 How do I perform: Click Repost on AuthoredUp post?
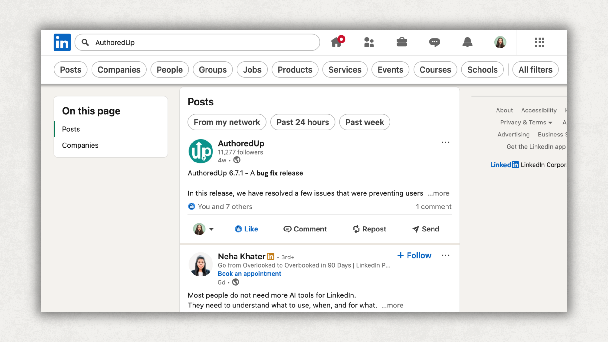370,229
